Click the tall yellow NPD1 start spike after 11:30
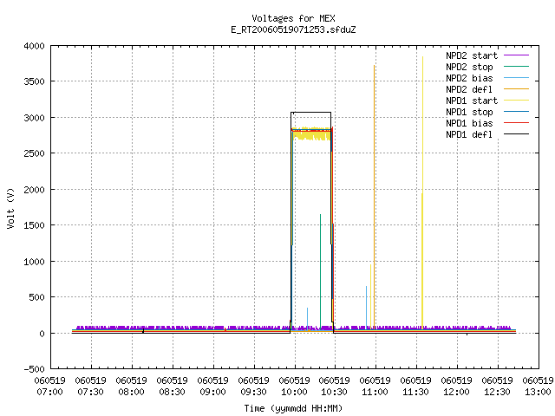The image size is (555, 416). point(422,191)
